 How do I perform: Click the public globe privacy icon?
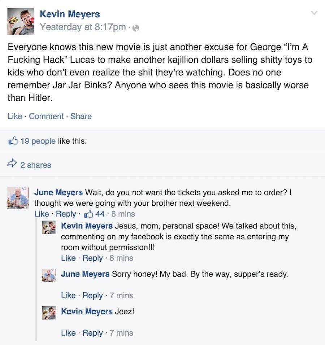(136, 28)
